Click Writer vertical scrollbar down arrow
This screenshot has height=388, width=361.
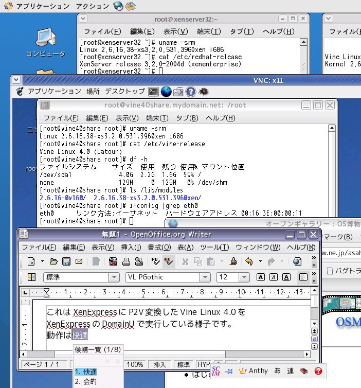[x=314, y=323]
